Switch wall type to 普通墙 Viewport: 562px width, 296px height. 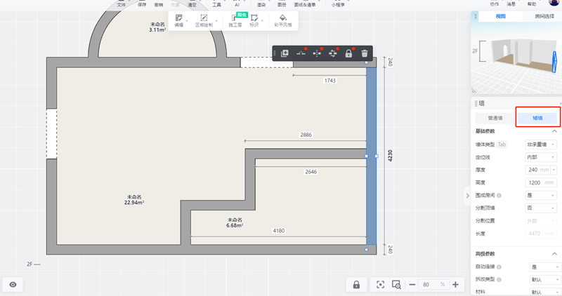pos(495,118)
